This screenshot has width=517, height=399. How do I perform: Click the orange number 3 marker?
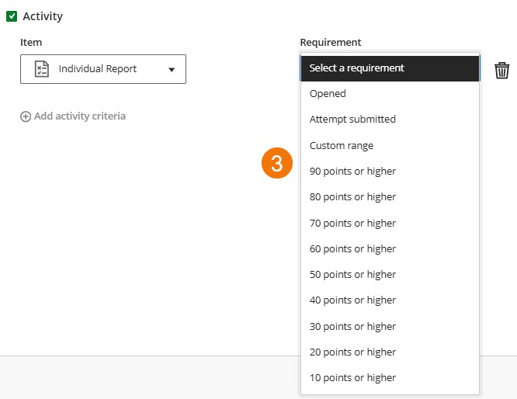[x=276, y=165]
